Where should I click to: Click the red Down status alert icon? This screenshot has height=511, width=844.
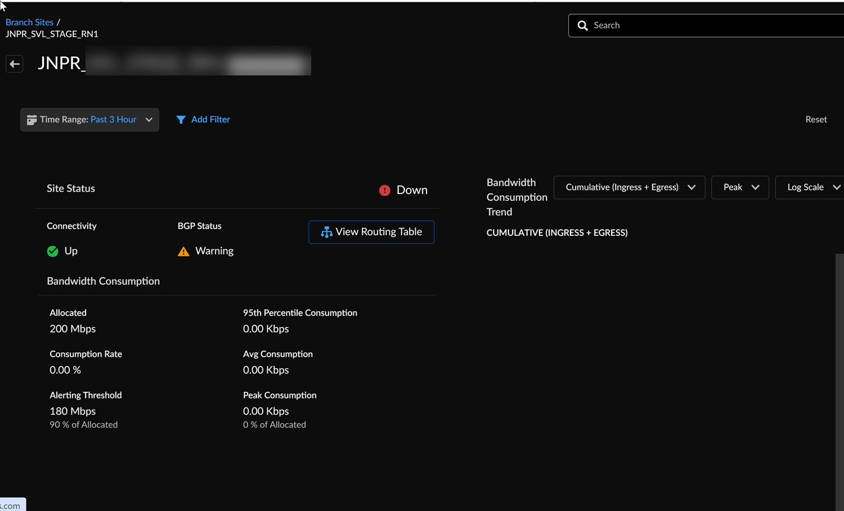[x=384, y=190]
